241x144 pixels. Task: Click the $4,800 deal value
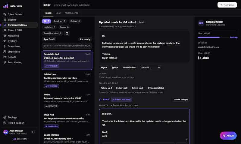pos(203,58)
